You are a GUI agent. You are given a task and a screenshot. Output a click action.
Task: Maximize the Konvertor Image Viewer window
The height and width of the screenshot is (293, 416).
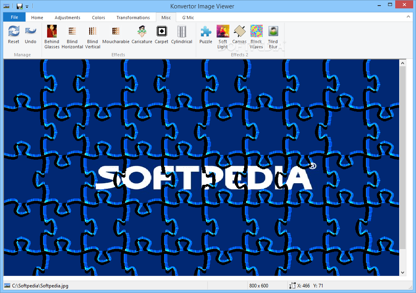pyautogui.click(x=390, y=4)
